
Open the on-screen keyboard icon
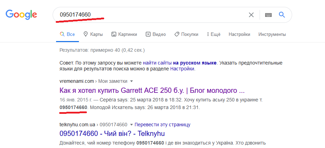pyautogui.click(x=268, y=15)
